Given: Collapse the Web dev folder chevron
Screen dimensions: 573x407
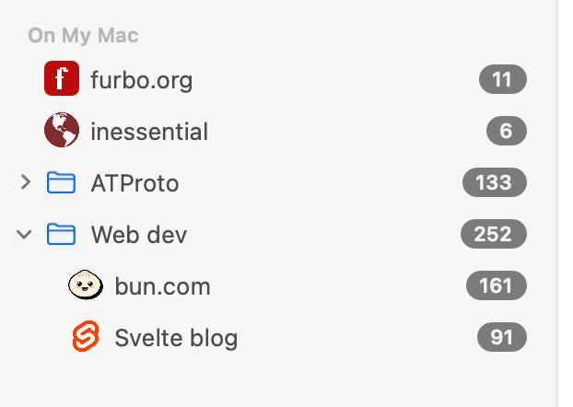Looking at the screenshot, I should [x=25, y=235].
